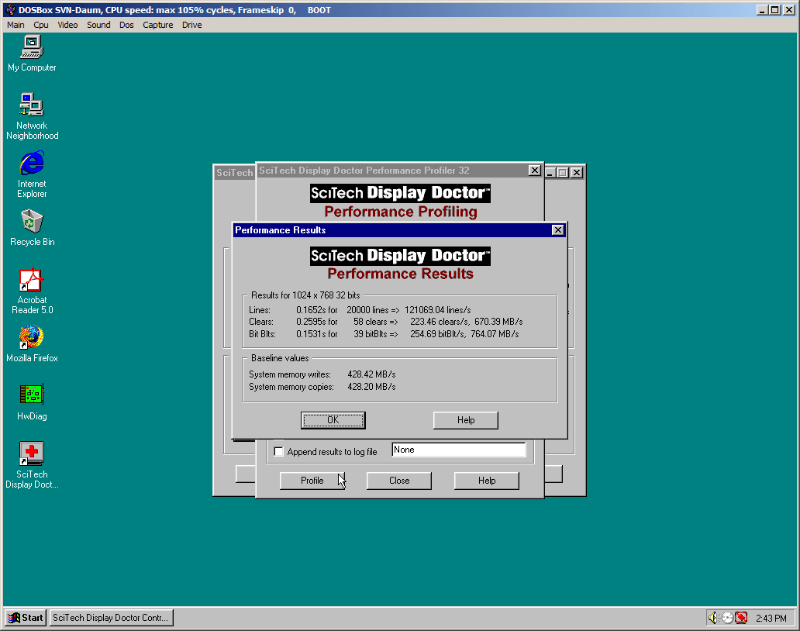Click Help button in Performance Profiler window
The image size is (800, 631).
[487, 481]
